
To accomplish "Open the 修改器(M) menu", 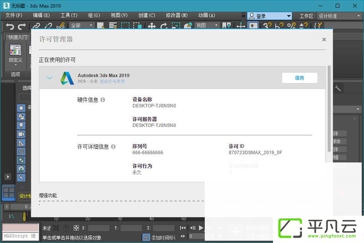I will pos(177,15).
